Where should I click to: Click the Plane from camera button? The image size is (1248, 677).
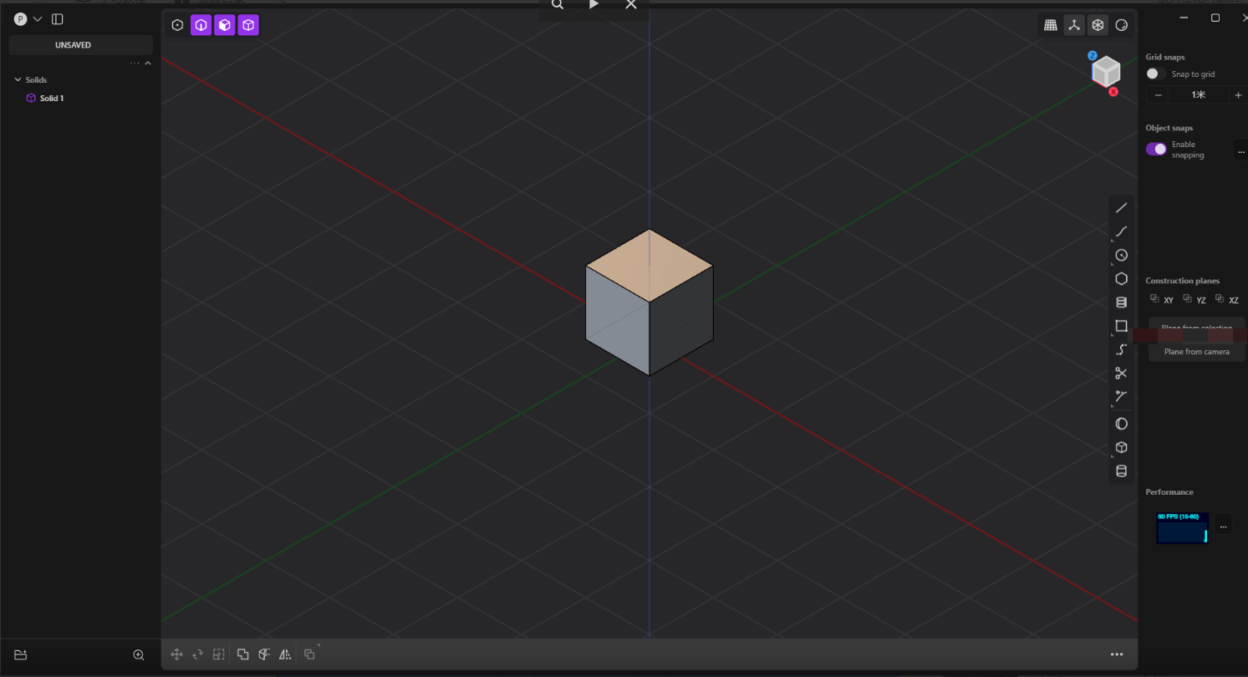pyautogui.click(x=1197, y=352)
